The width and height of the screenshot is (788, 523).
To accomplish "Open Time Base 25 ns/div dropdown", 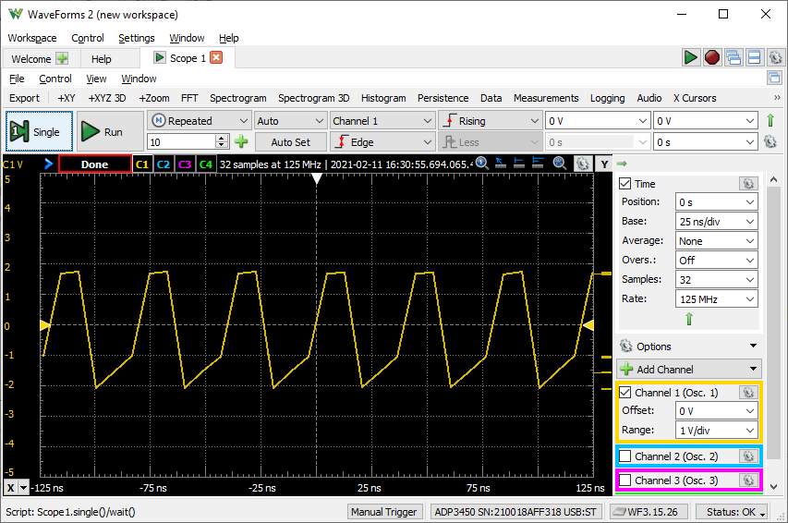I will tap(716, 221).
